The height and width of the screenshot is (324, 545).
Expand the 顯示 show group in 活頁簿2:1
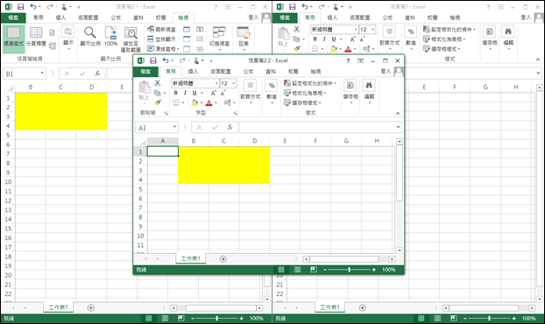click(68, 38)
